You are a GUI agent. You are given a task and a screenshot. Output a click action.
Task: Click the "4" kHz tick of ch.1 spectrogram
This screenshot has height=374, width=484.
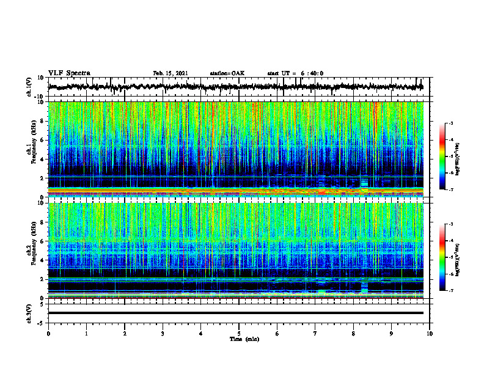tap(42, 159)
